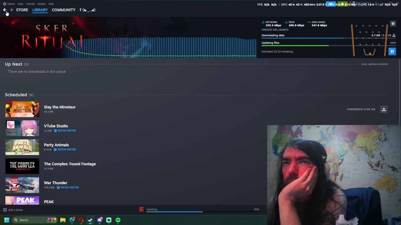The image size is (401, 225).
Task: Click the Downloading data progress bar
Action: [x=329, y=38]
